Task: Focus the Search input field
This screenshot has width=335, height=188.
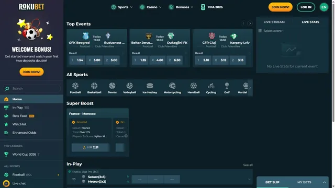Action: pyautogui.click(x=31, y=88)
